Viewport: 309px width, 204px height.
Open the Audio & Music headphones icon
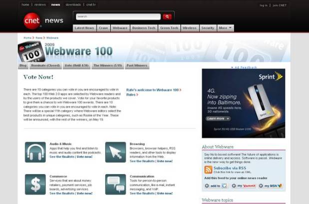click(x=35, y=152)
